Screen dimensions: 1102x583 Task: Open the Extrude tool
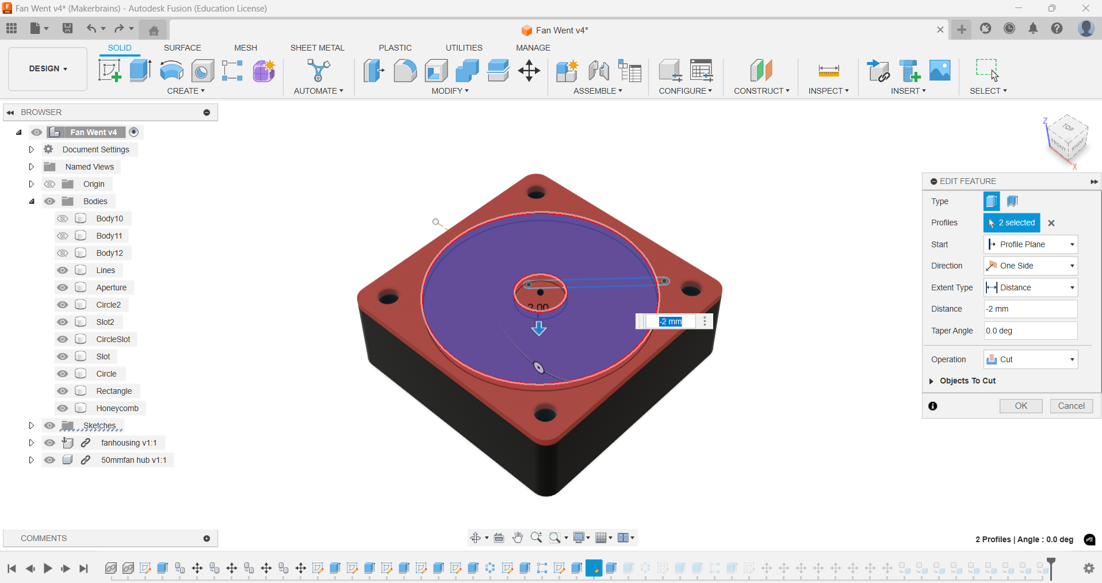tap(140, 70)
